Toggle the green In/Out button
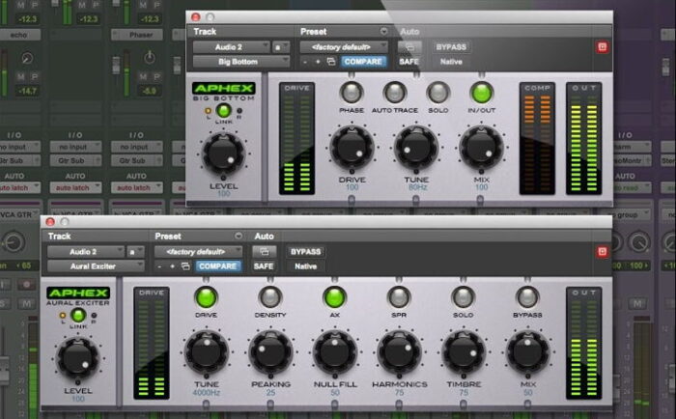 pyautogui.click(x=481, y=92)
